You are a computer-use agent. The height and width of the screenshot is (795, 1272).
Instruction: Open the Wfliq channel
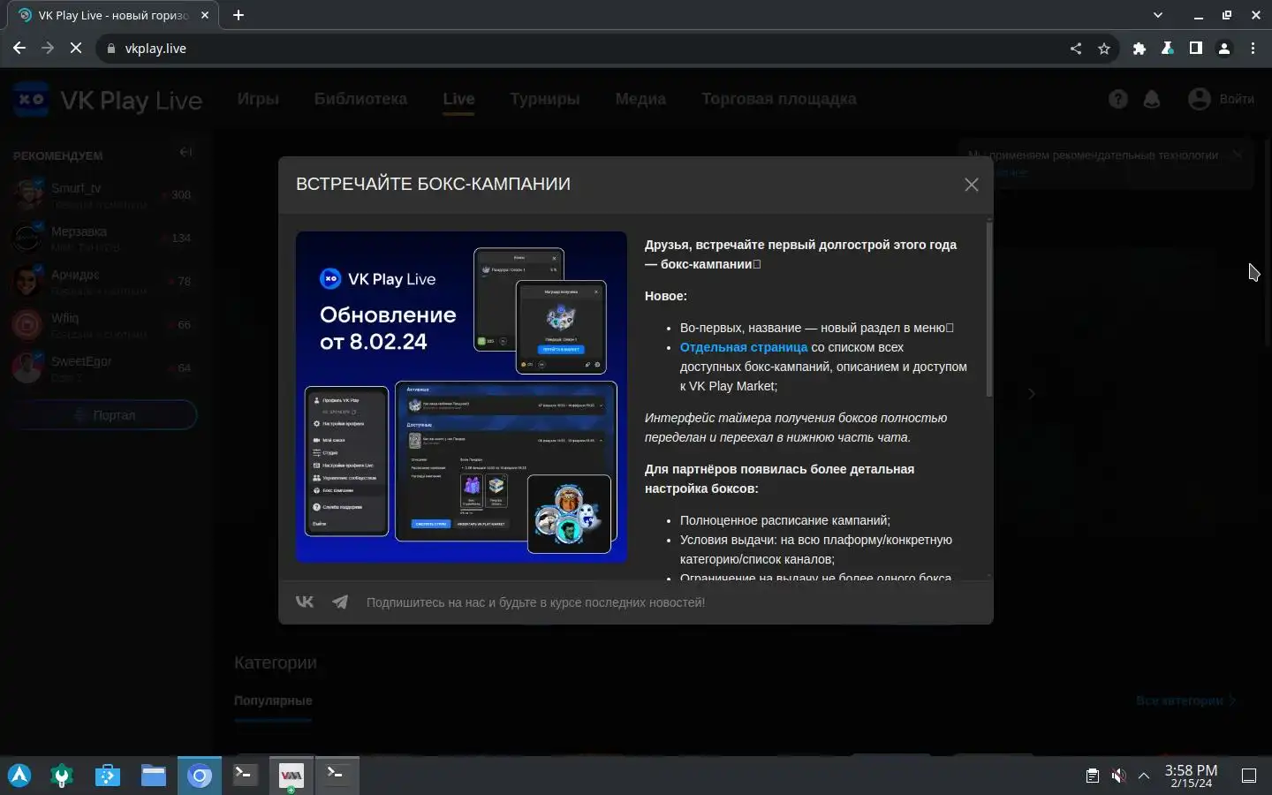point(104,325)
